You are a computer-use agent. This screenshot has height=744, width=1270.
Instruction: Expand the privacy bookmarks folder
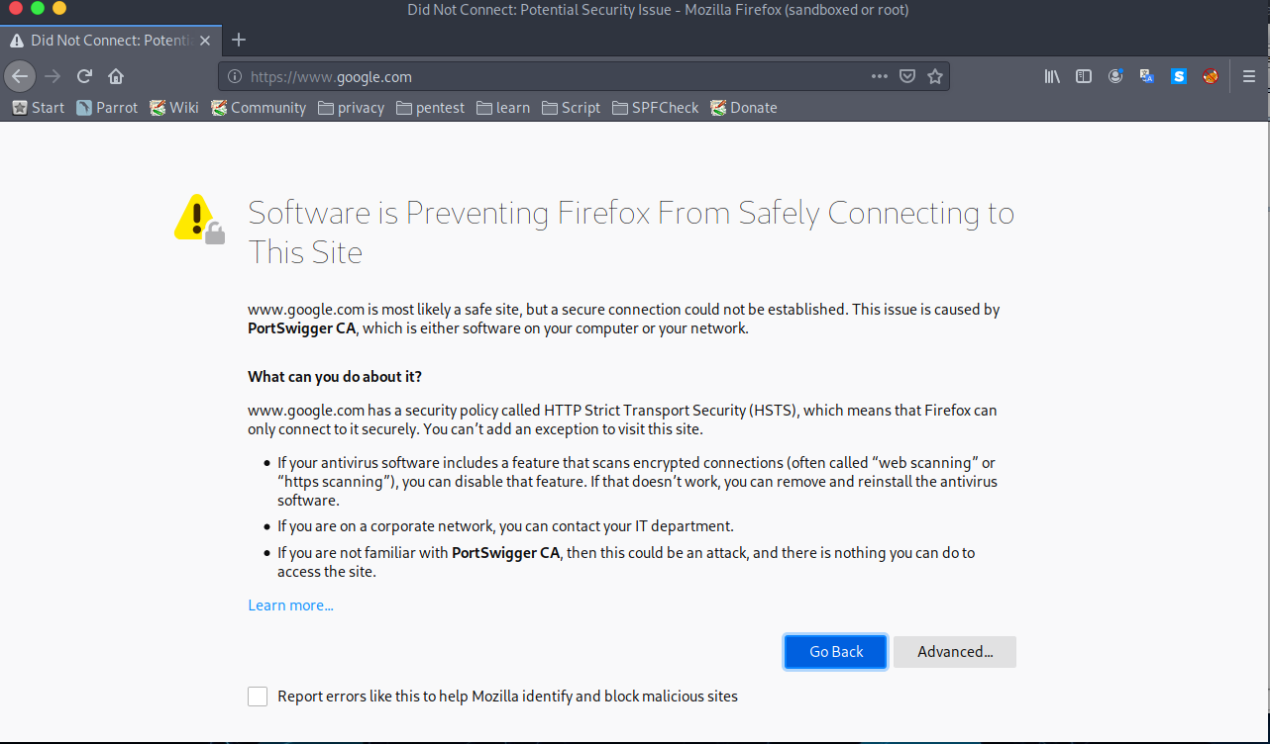351,108
